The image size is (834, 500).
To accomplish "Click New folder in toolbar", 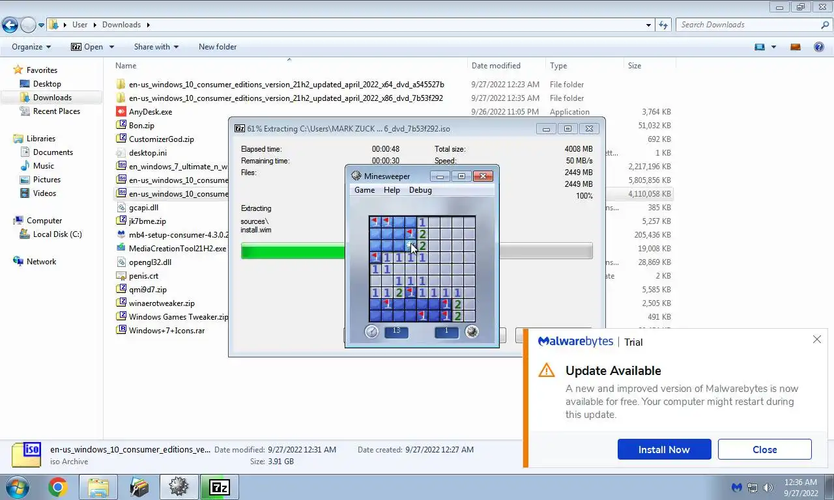I will tap(218, 47).
